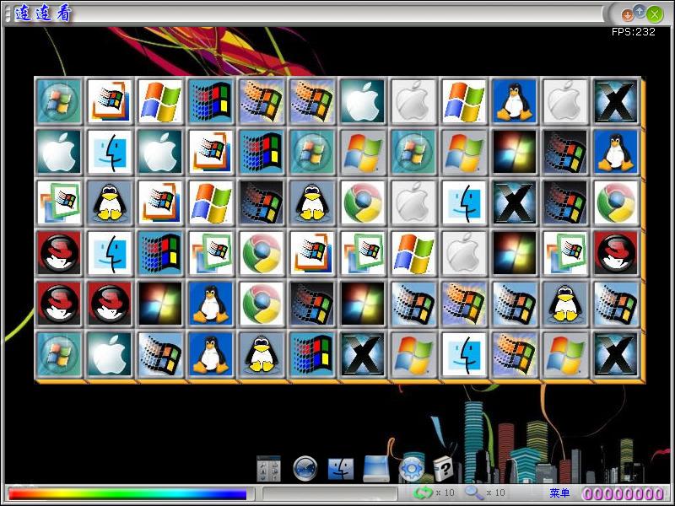675x506 pixels.
Task: Choose the blue Tux penguin tile in second row
Action: click(x=616, y=152)
